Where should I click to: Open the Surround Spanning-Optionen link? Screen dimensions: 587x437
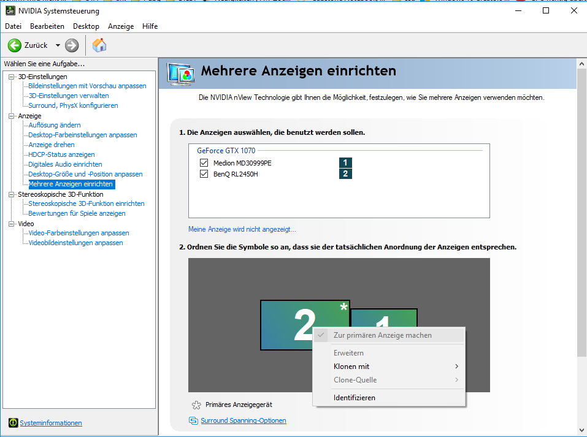244,420
